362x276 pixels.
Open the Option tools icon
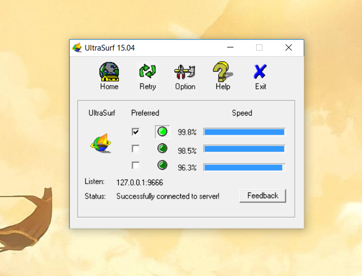[185, 72]
